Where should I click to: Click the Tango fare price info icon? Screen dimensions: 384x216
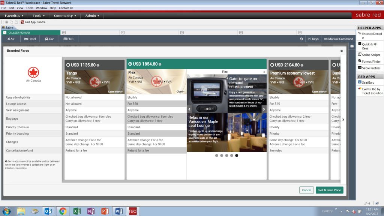[98, 65]
